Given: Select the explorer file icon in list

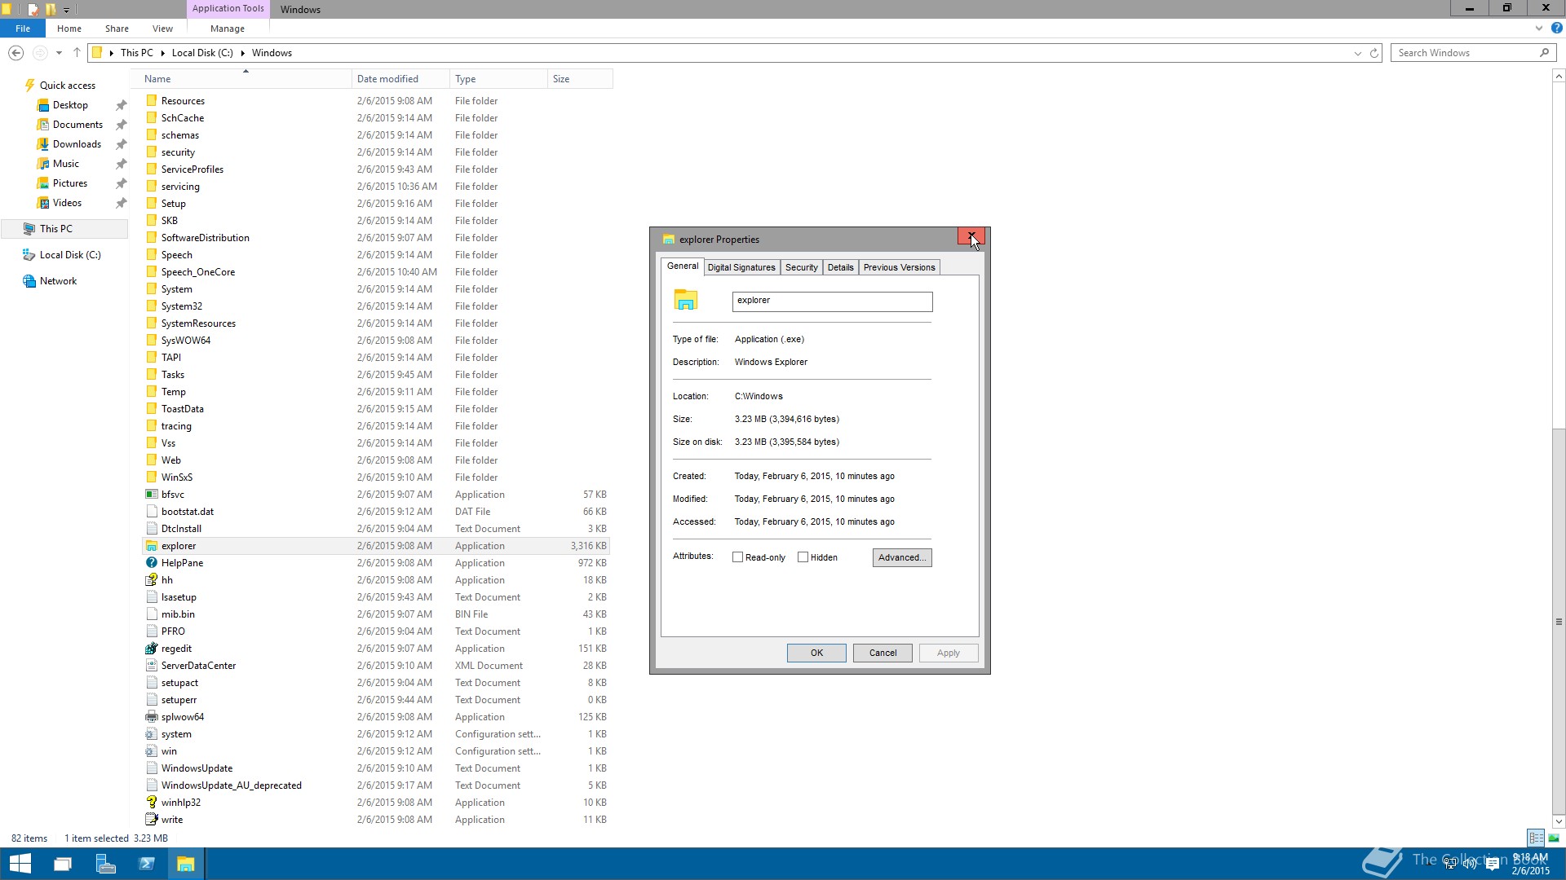Looking at the screenshot, I should [x=151, y=546].
